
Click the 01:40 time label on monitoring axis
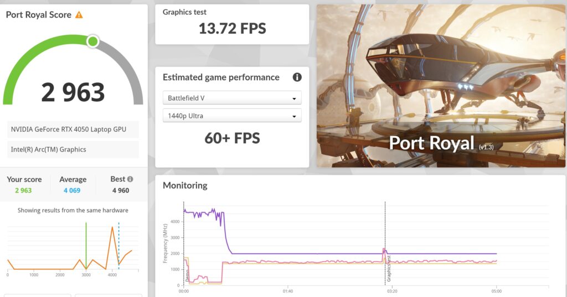(288, 291)
